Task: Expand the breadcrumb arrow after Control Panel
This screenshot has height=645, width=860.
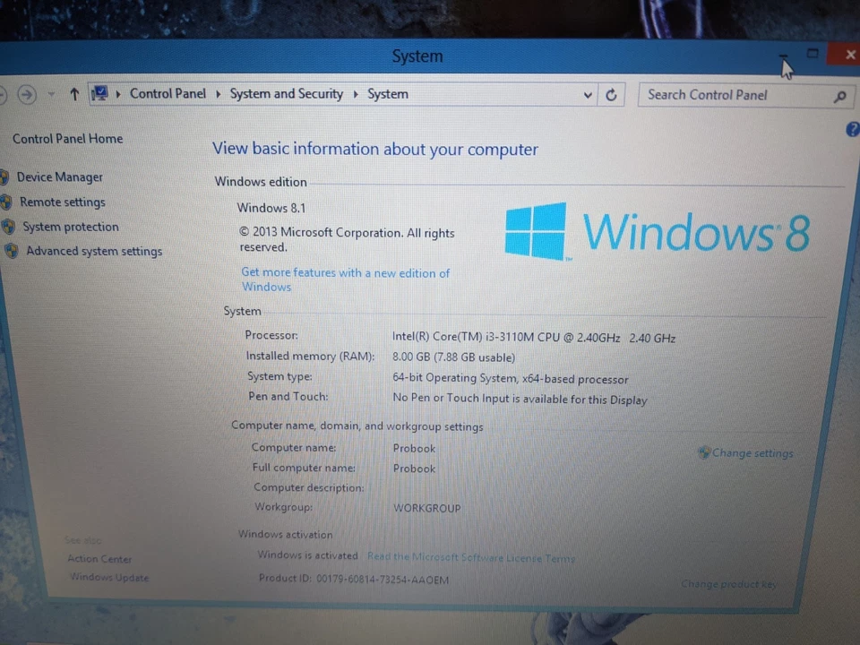Action: [x=217, y=93]
